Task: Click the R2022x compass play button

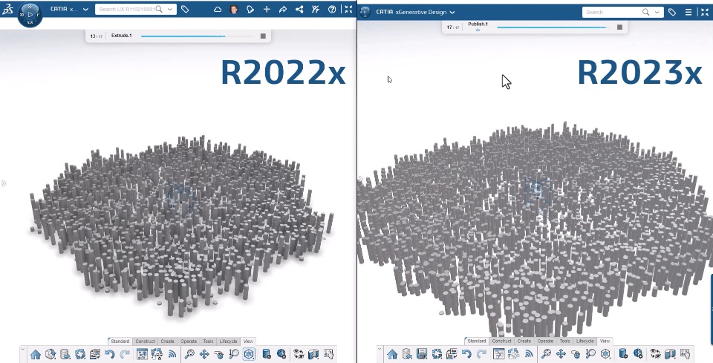Action: [30, 15]
